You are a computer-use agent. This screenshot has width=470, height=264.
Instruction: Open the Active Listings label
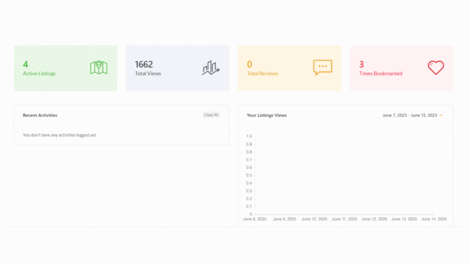pos(39,73)
